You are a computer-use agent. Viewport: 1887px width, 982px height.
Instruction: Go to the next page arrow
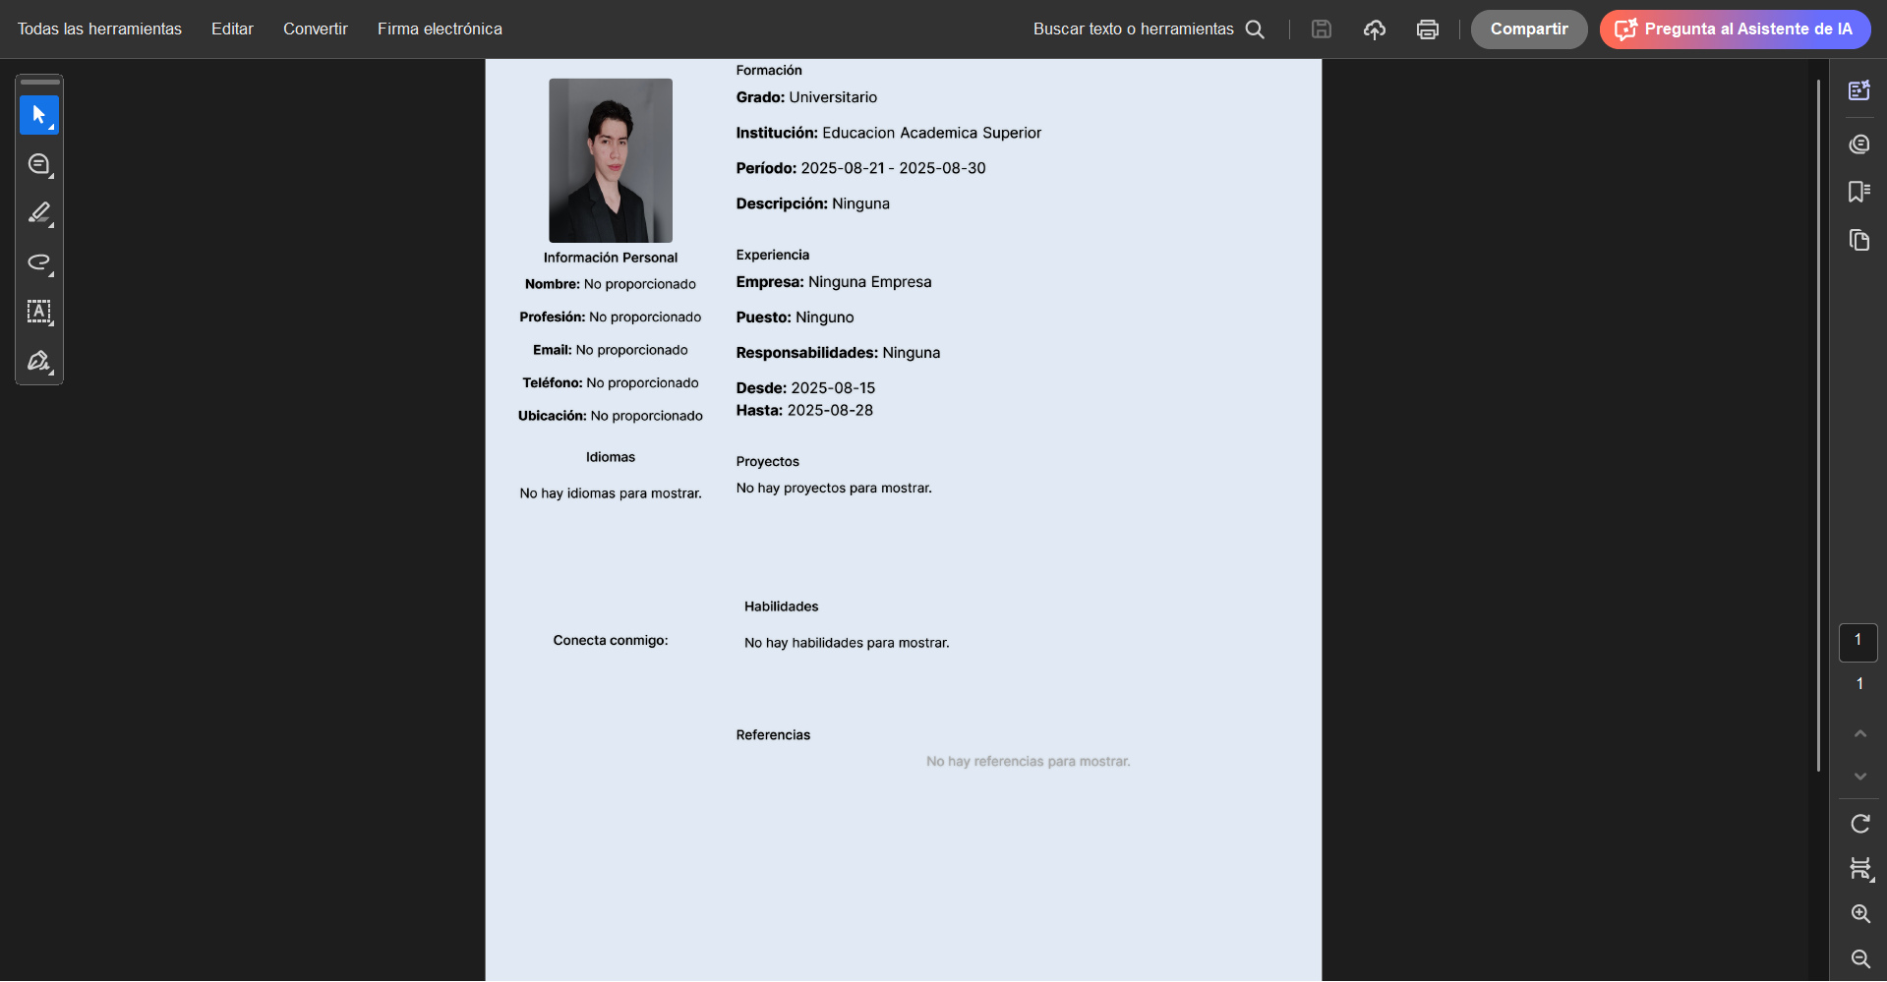(1859, 777)
